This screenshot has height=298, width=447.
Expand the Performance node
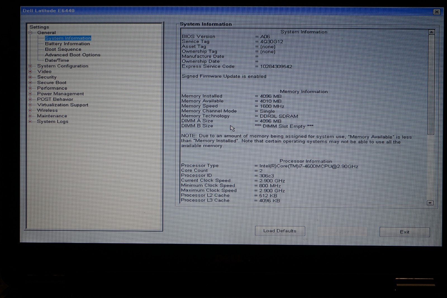[x=30, y=88]
